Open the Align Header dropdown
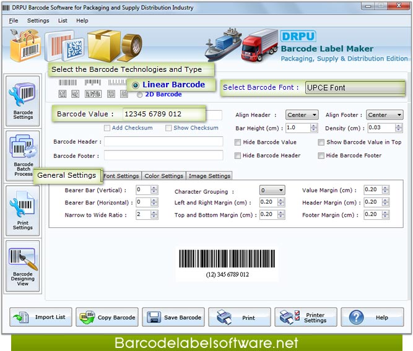This screenshot has width=413, height=351. (302, 115)
